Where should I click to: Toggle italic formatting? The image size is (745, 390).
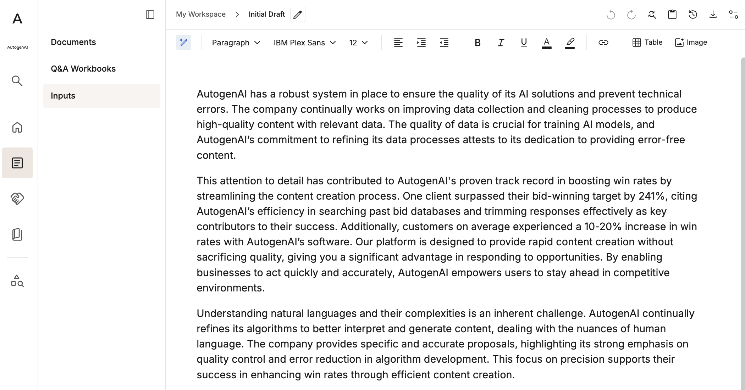coord(501,43)
